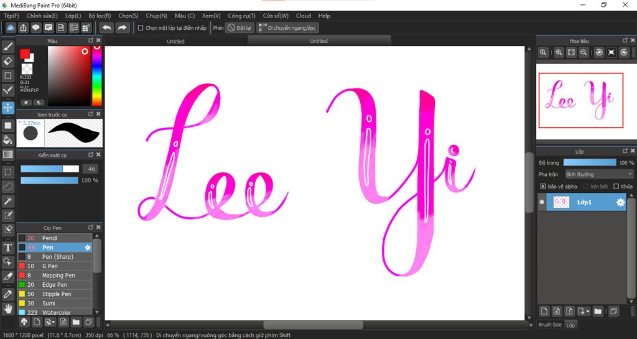Click the share/export toolbar icon

23,27
